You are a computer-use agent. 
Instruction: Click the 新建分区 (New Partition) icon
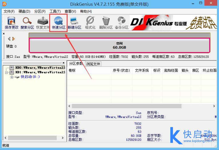[74, 23]
